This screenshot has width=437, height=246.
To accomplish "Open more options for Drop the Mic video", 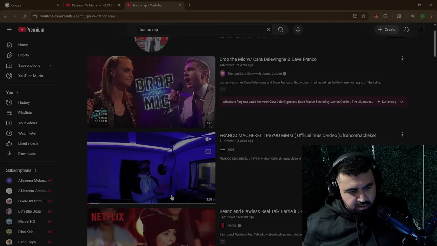I will point(402,59).
